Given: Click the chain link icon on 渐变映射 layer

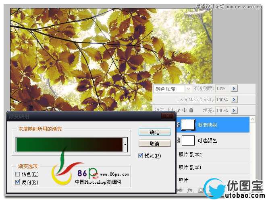Looking at the screenshot, I should coord(178,125).
